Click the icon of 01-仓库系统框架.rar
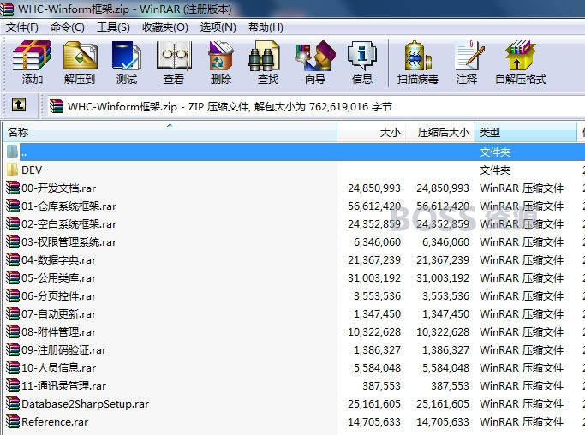 pyautogui.click(x=13, y=206)
